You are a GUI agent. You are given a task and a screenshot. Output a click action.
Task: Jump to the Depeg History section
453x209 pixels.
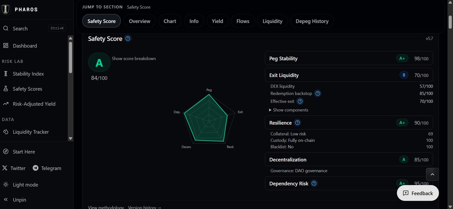(312, 21)
